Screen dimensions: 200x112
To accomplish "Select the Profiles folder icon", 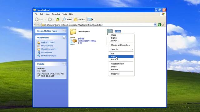I will 110,31.
